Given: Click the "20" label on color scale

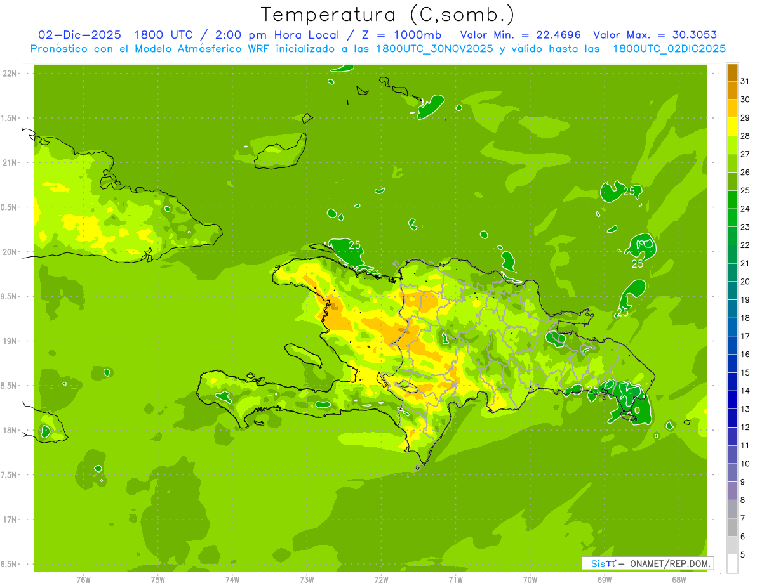Looking at the screenshot, I should click(745, 281).
